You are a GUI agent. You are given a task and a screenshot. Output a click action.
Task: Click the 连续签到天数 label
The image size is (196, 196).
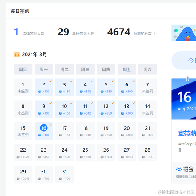33,34
